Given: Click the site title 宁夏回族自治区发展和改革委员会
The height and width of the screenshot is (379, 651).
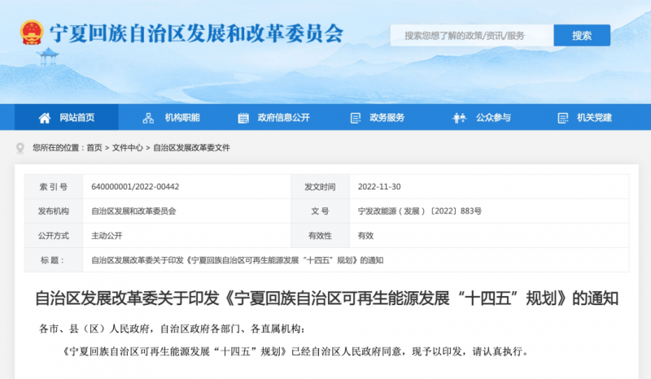Looking at the screenshot, I should coord(196,33).
